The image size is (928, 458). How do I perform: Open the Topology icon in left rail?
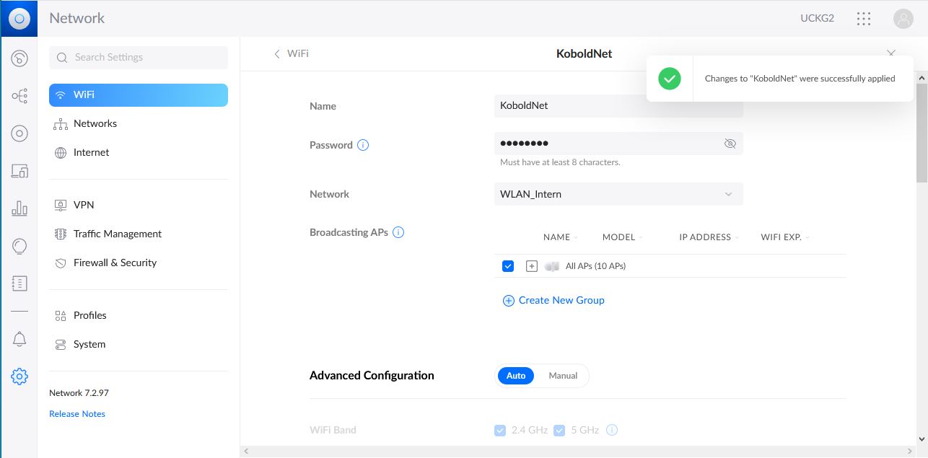click(x=19, y=96)
